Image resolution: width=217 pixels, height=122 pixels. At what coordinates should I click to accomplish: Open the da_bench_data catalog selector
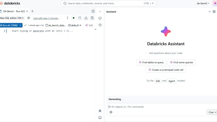pyautogui.click(x=56, y=25)
